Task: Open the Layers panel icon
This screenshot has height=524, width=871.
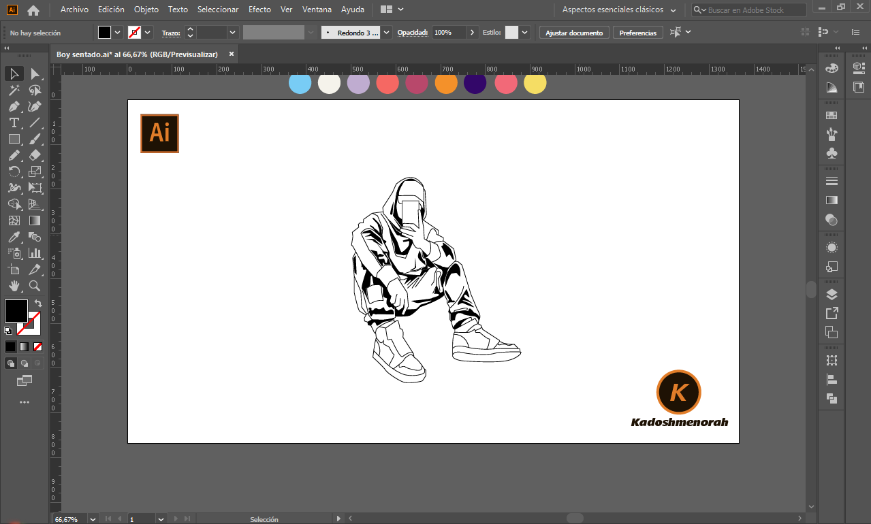Action: click(832, 295)
